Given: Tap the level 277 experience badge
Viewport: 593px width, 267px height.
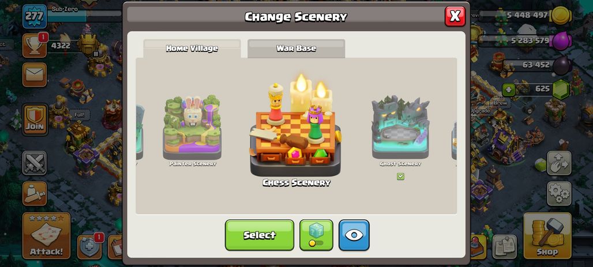Looking at the screenshot, I should [35, 16].
